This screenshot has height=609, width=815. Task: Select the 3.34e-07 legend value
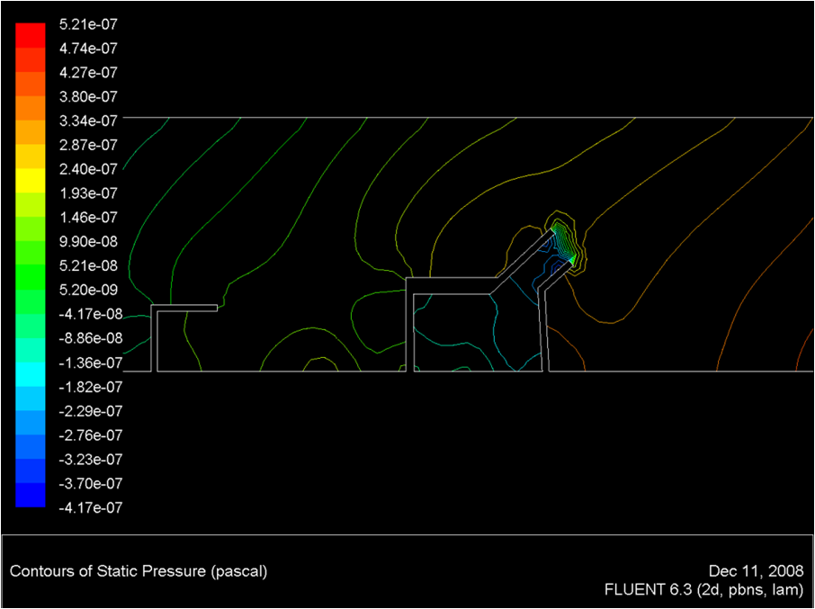(x=88, y=121)
